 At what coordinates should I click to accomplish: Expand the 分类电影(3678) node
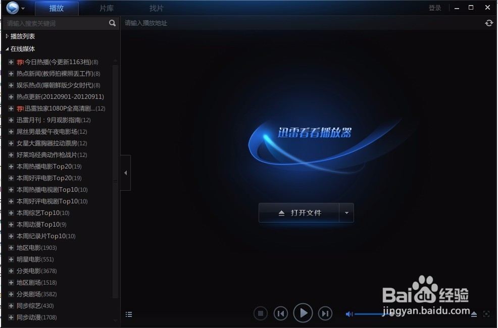[11, 271]
